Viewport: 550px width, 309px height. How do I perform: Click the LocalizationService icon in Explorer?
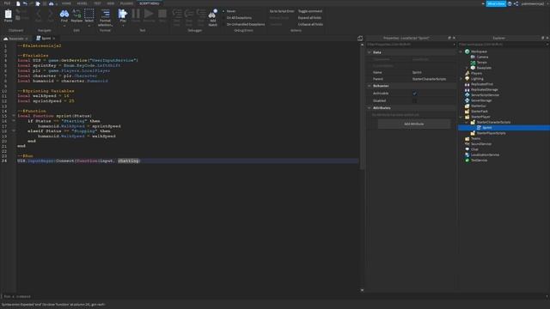467,154
